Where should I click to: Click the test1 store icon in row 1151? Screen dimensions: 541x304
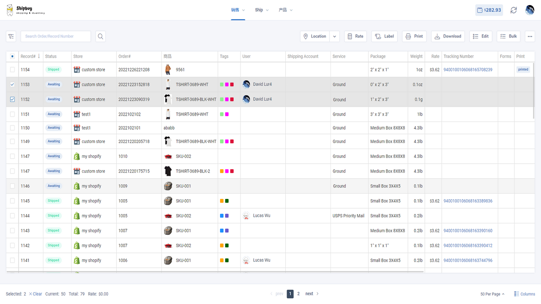pyautogui.click(x=77, y=114)
